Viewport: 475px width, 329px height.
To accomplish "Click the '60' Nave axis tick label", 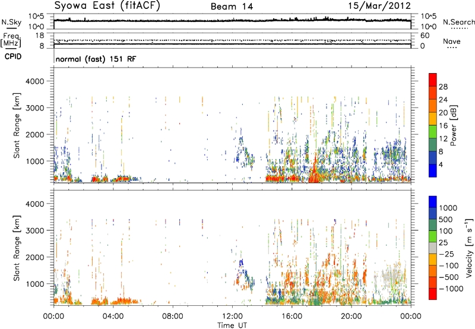I will (425, 36).
